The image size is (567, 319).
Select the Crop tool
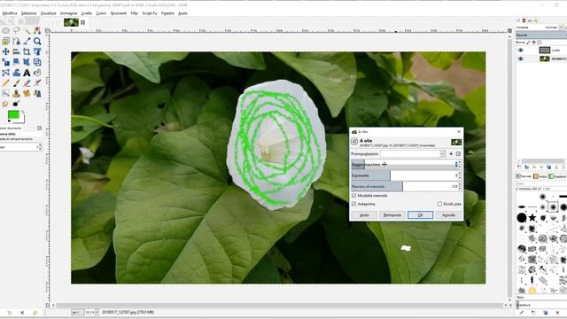tap(27, 51)
